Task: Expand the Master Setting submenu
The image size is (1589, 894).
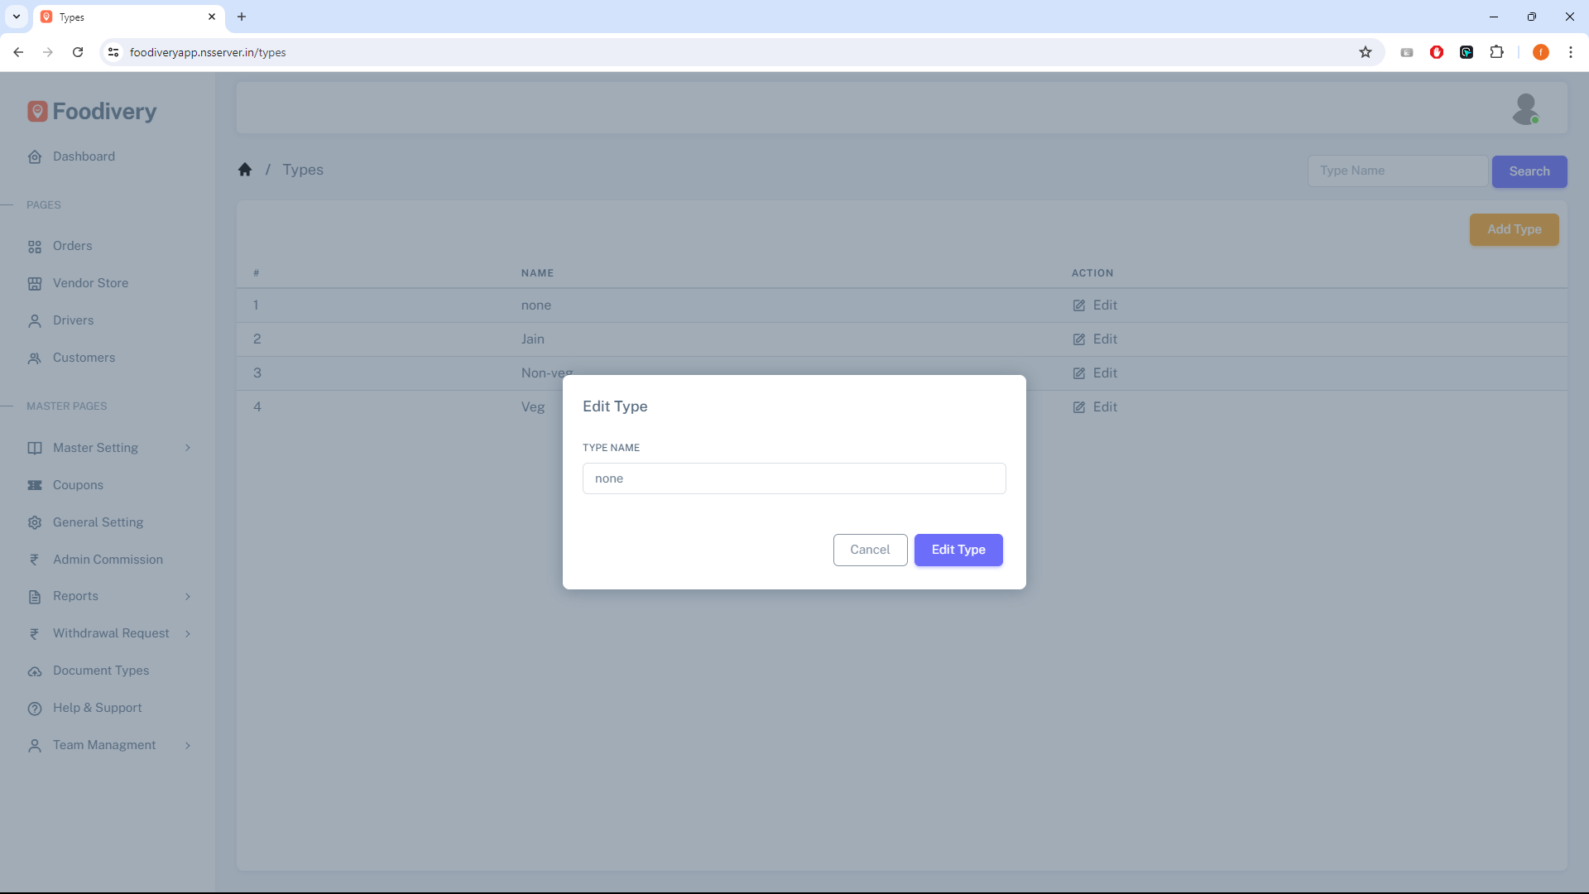Action: point(94,448)
